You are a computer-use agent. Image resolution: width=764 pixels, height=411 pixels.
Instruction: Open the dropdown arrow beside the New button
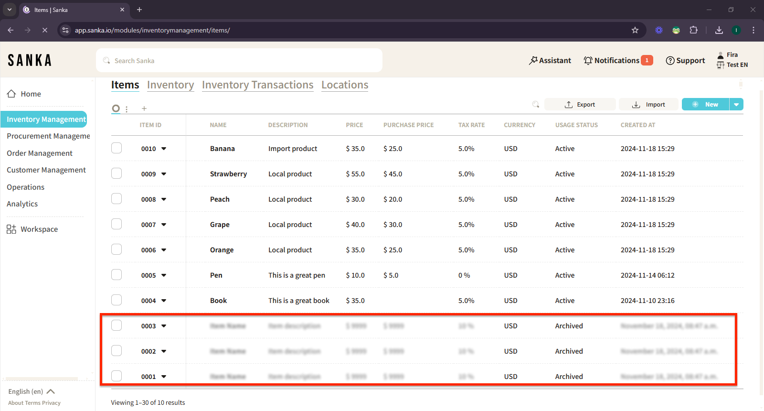click(x=736, y=104)
